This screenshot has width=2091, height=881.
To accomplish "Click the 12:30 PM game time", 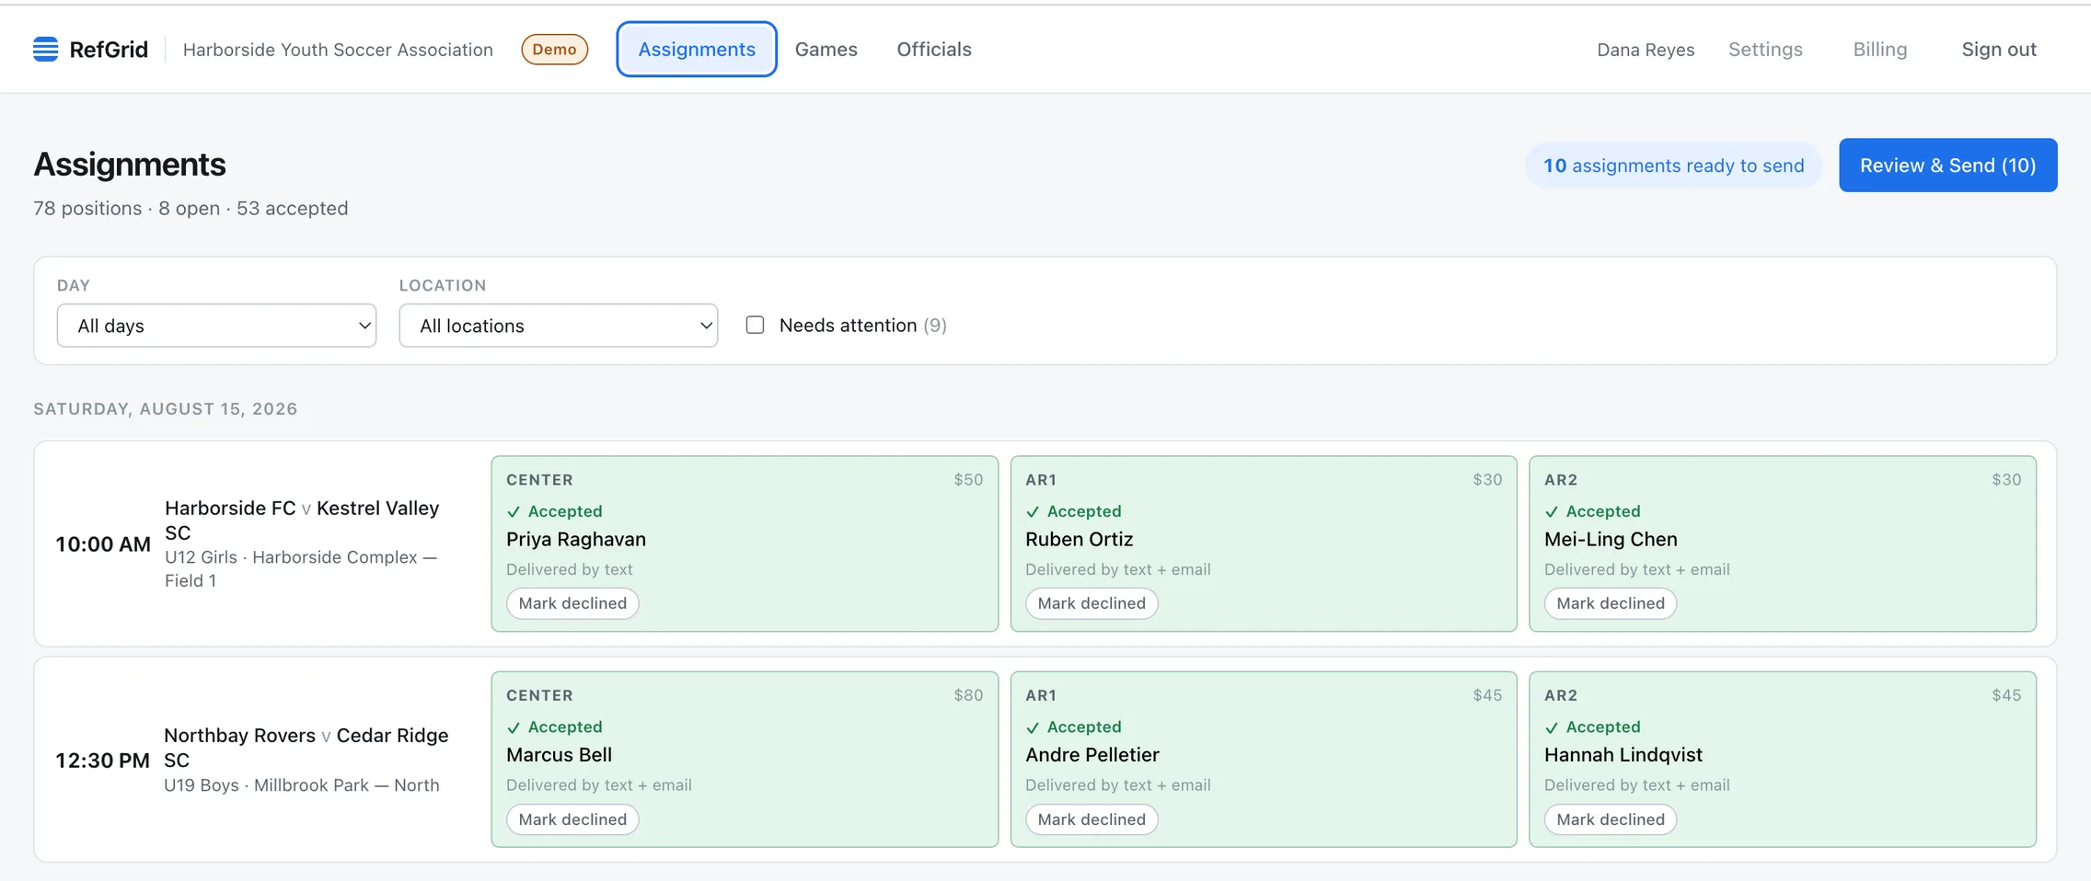I will point(102,761).
